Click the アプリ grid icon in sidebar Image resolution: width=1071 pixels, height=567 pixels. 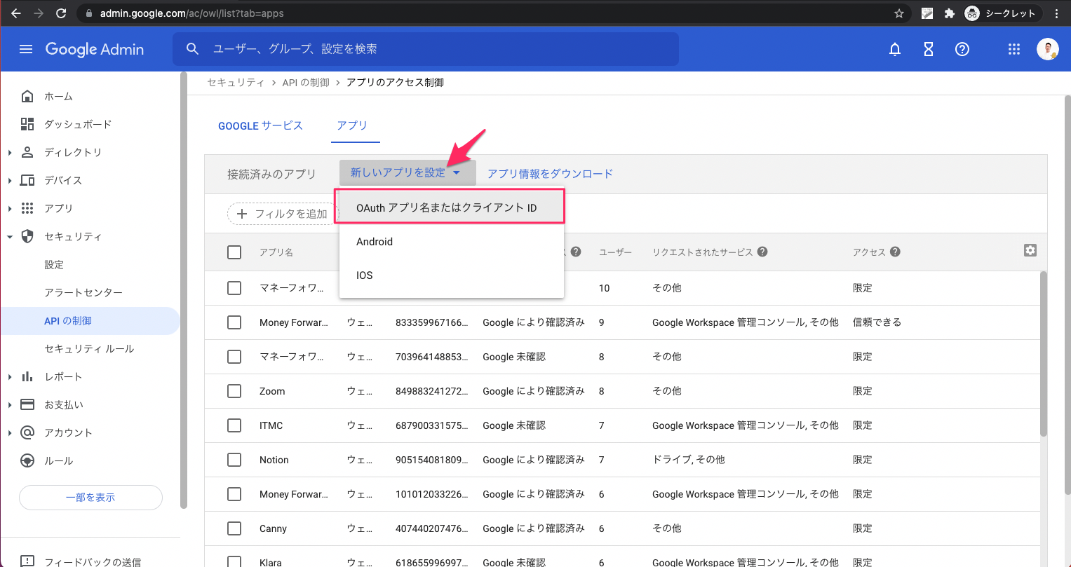coord(27,208)
